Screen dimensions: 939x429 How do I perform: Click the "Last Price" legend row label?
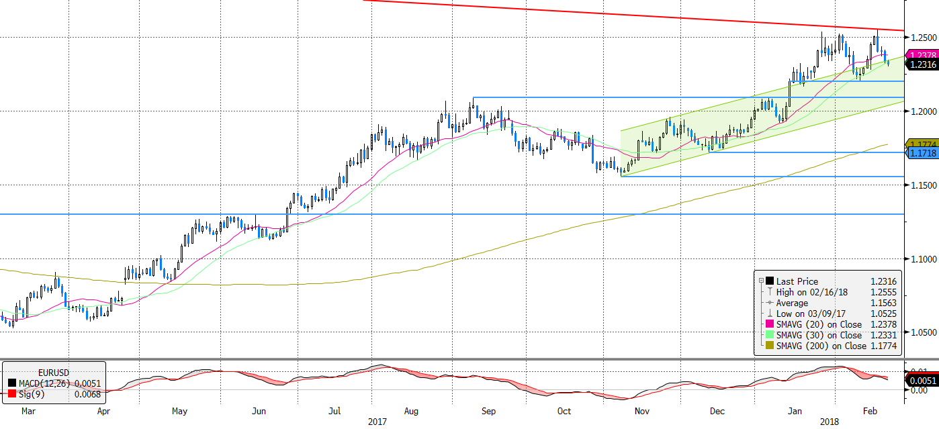tap(797, 281)
